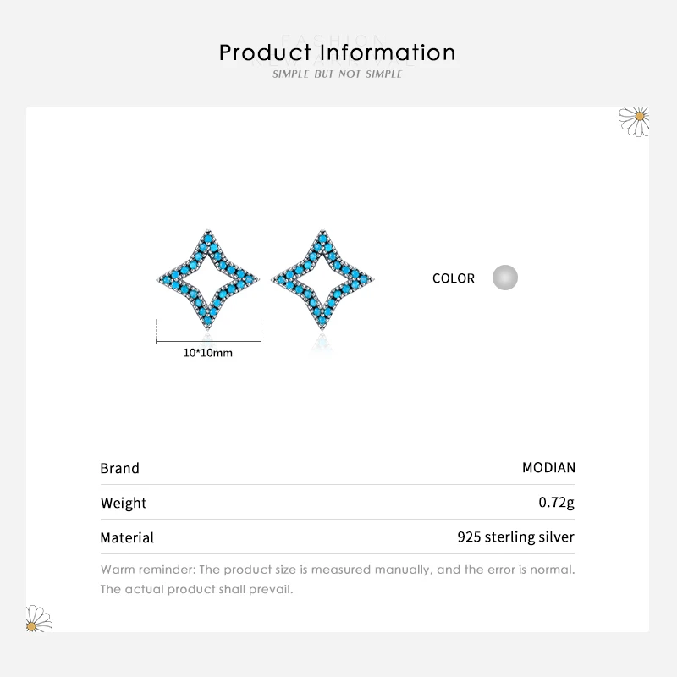Click the 925 sterling silver value
677x677 pixels.
pyautogui.click(x=515, y=537)
